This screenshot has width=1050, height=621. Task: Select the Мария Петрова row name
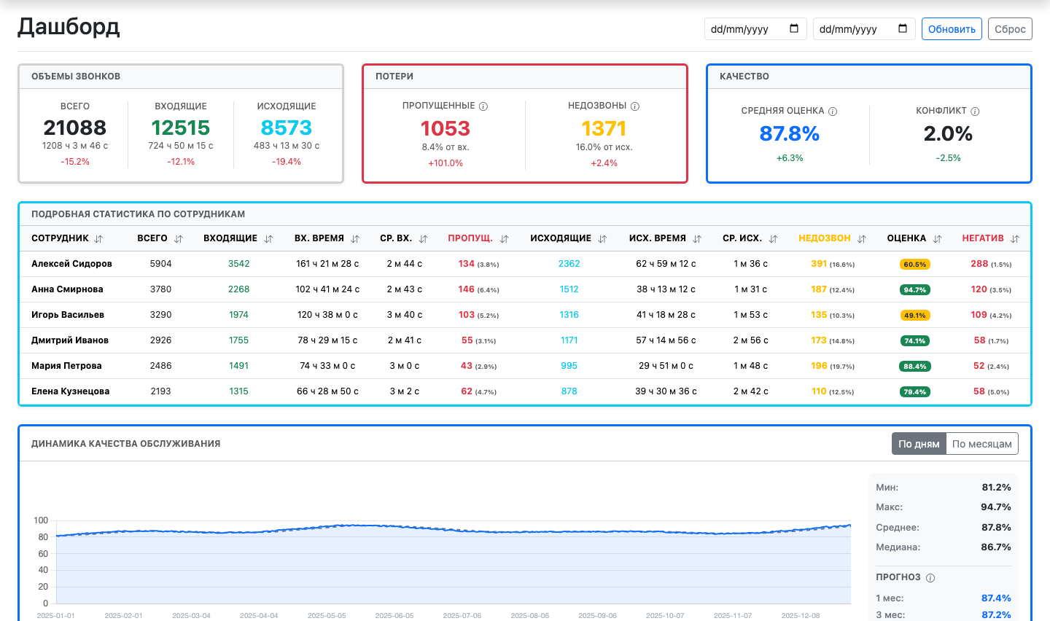[66, 366]
